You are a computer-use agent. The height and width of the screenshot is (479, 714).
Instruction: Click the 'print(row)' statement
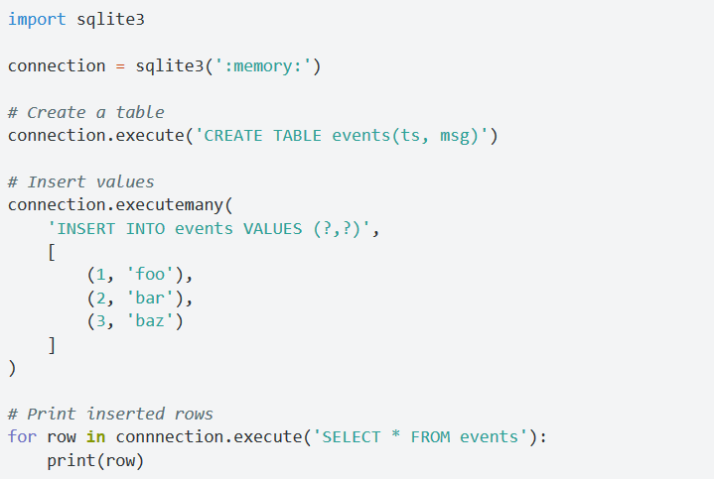(95, 460)
